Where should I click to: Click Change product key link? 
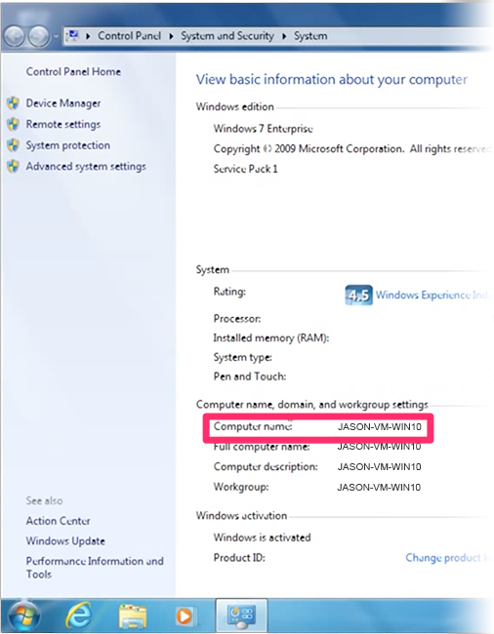[448, 558]
